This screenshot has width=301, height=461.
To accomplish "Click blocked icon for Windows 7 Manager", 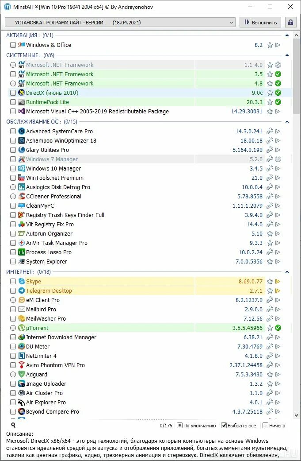I will tap(278, 159).
